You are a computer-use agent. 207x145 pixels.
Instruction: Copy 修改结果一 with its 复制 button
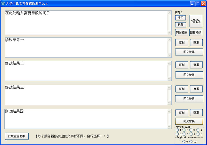tap(182, 43)
